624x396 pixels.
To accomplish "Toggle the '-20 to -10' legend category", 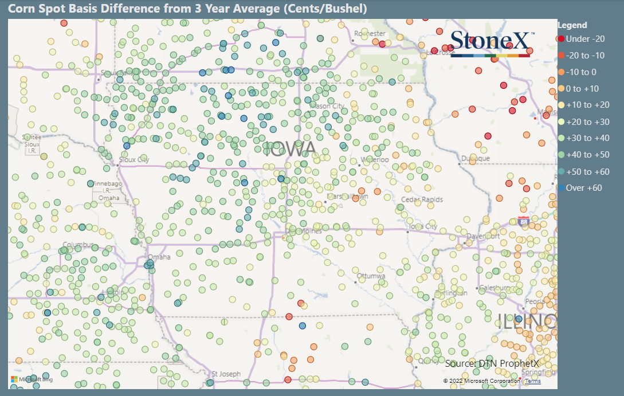I will [584, 56].
